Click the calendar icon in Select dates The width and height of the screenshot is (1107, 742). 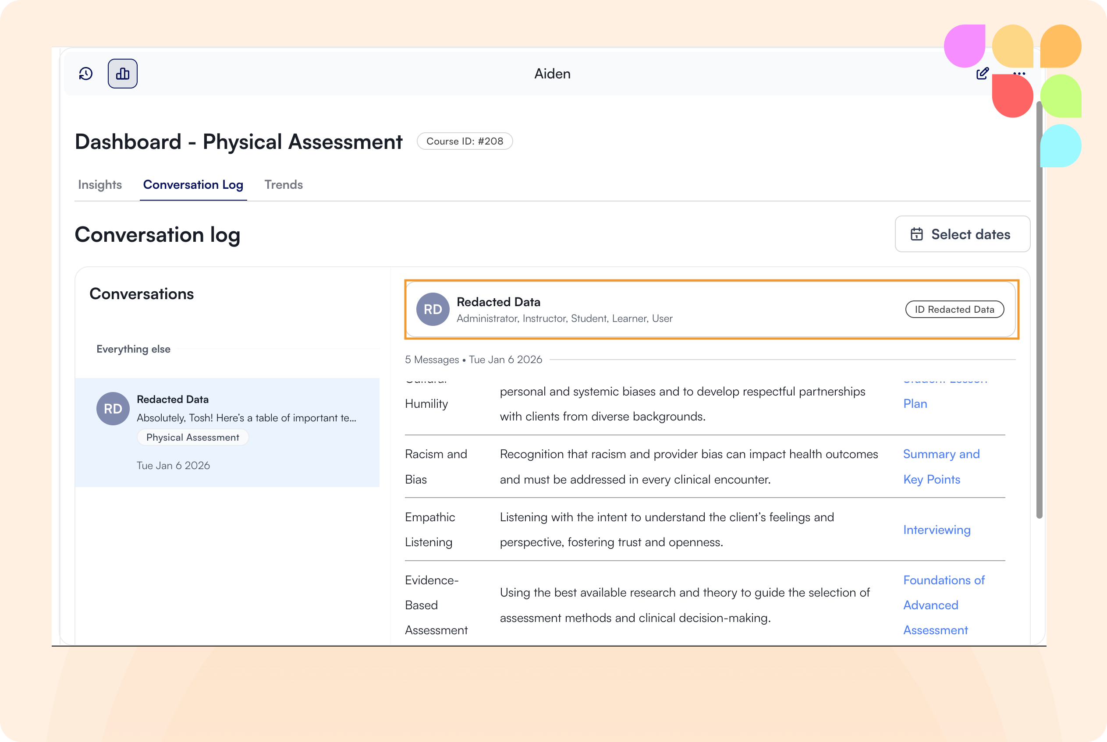point(917,234)
